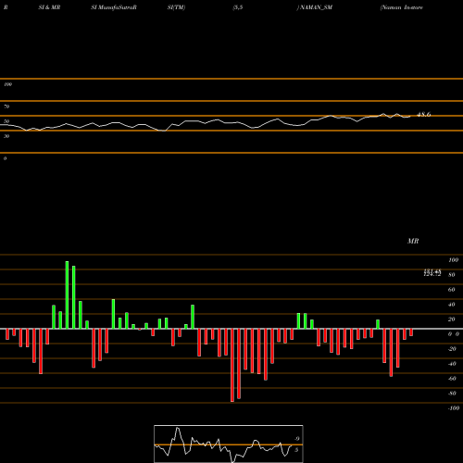Click the MR axis label '-20'
This screenshot has height=463, width=463.
pos(452,349)
